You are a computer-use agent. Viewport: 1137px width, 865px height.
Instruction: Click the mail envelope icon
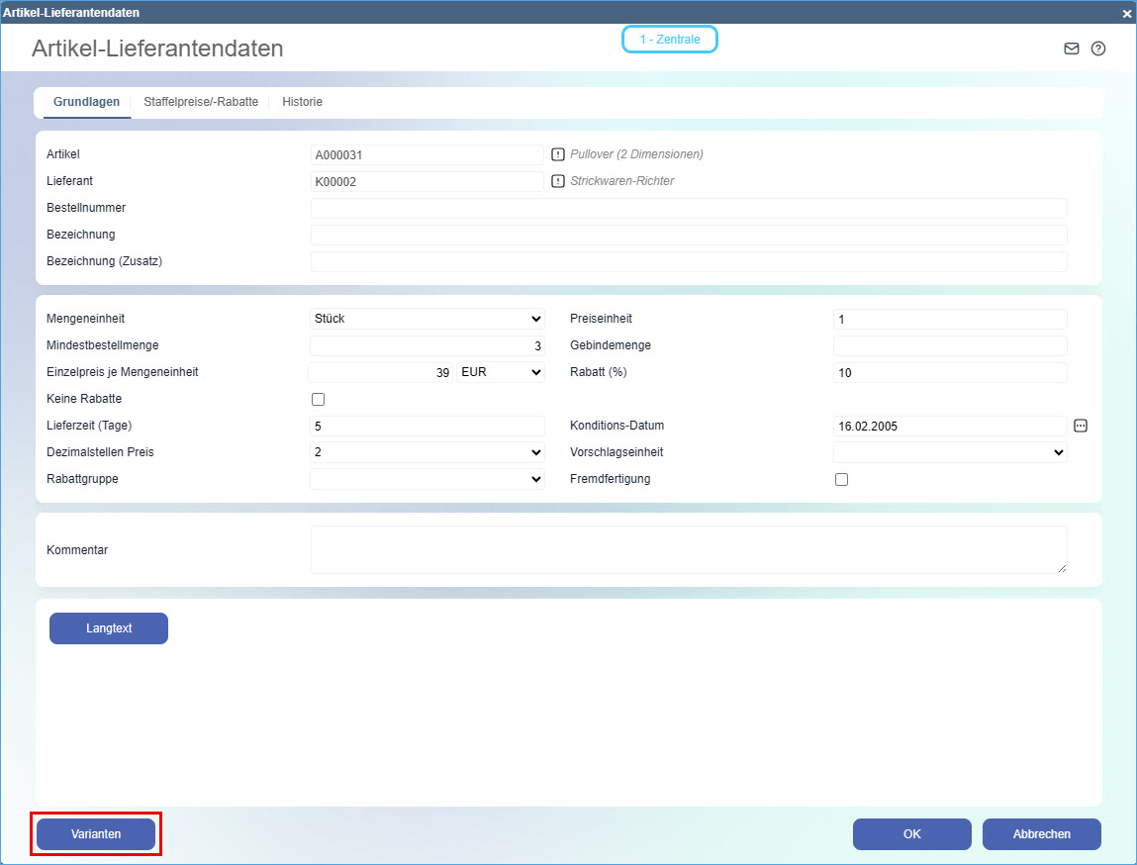[x=1071, y=48]
